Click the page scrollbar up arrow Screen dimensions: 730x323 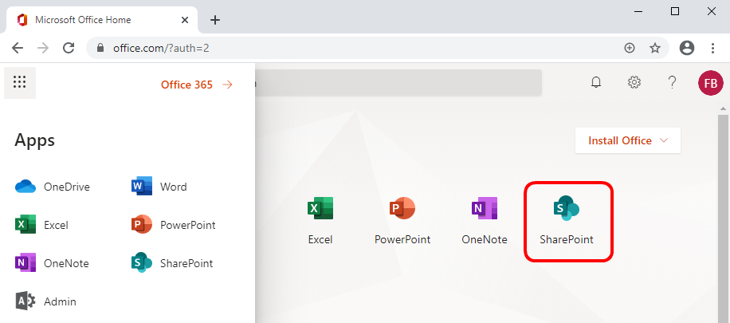coord(723,109)
